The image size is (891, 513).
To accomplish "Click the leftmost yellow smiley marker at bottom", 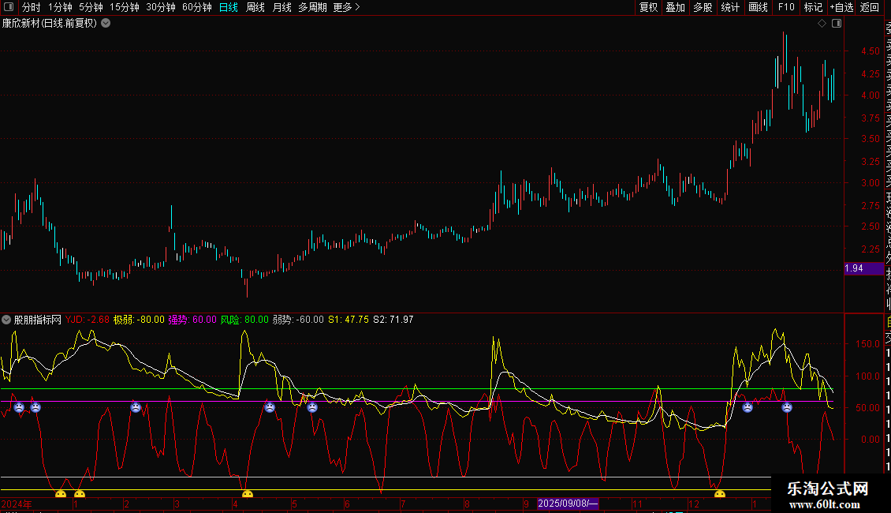I will (x=61, y=495).
